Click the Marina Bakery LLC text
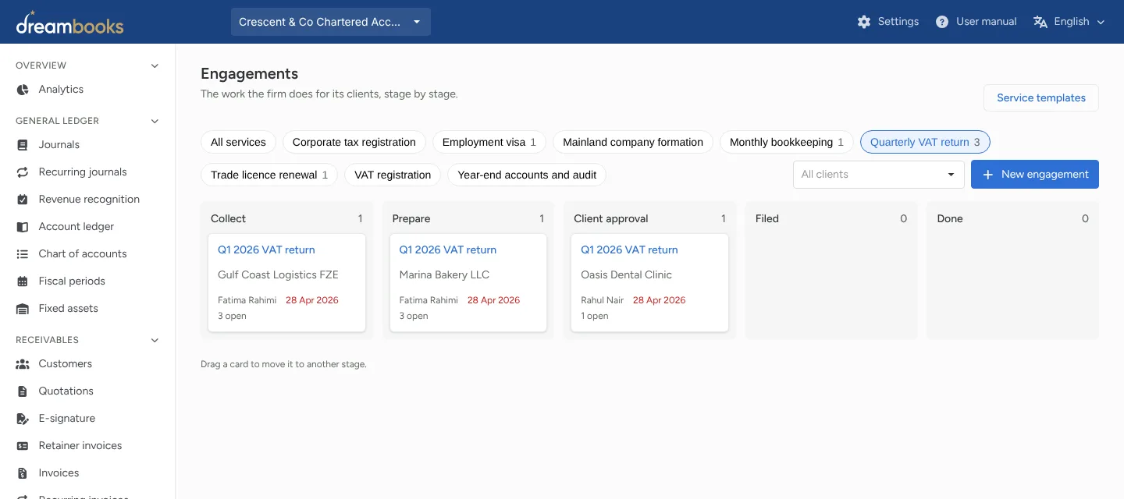1124x499 pixels. [444, 274]
